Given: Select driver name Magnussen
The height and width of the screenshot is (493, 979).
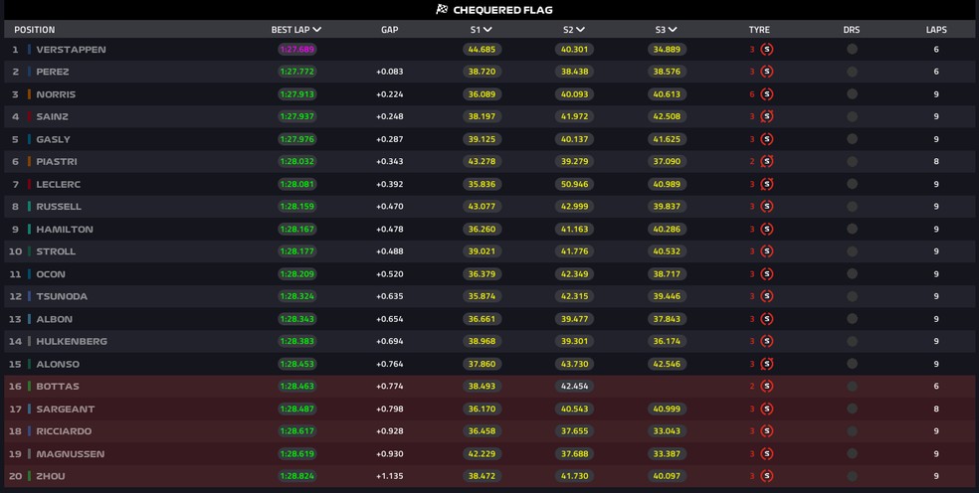Looking at the screenshot, I should pos(71,453).
